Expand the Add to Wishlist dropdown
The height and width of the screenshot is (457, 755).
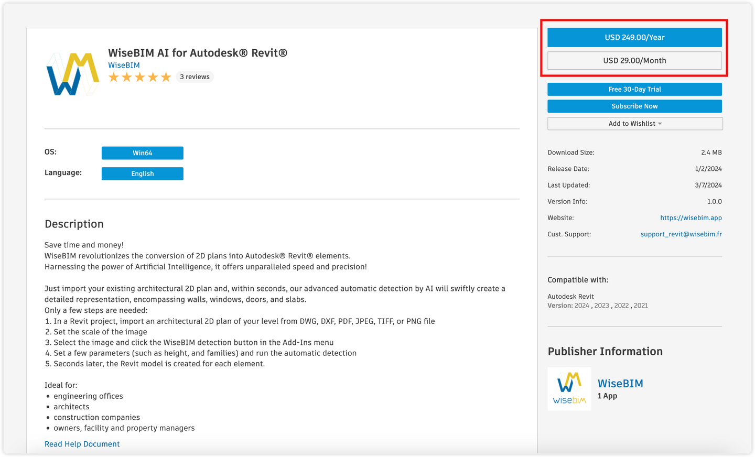pyautogui.click(x=634, y=124)
